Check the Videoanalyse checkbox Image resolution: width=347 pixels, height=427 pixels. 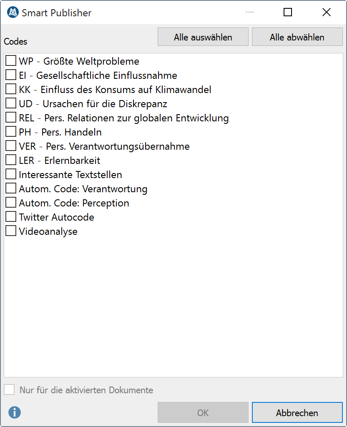pos(11,231)
